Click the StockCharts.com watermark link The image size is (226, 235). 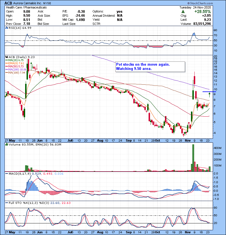[x=200, y=3]
